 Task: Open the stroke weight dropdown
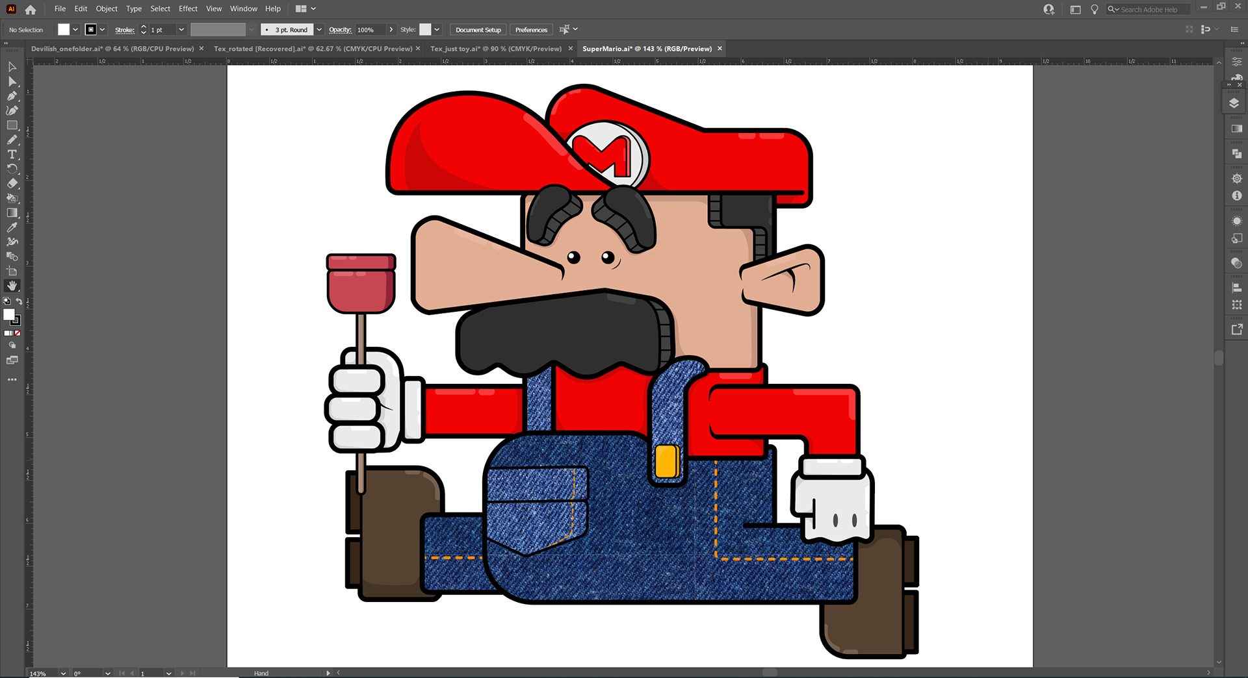tap(181, 30)
